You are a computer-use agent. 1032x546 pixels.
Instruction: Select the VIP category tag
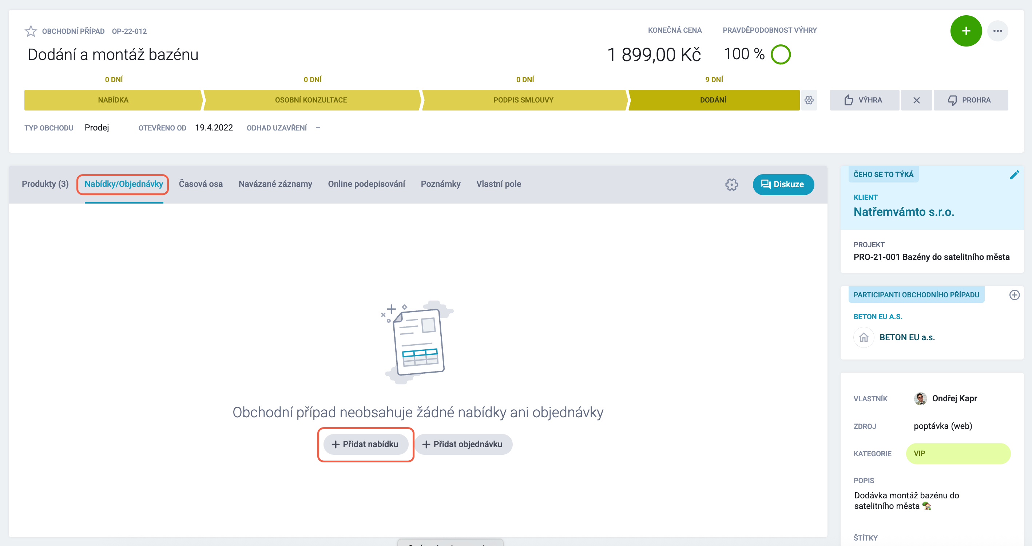[x=958, y=454]
